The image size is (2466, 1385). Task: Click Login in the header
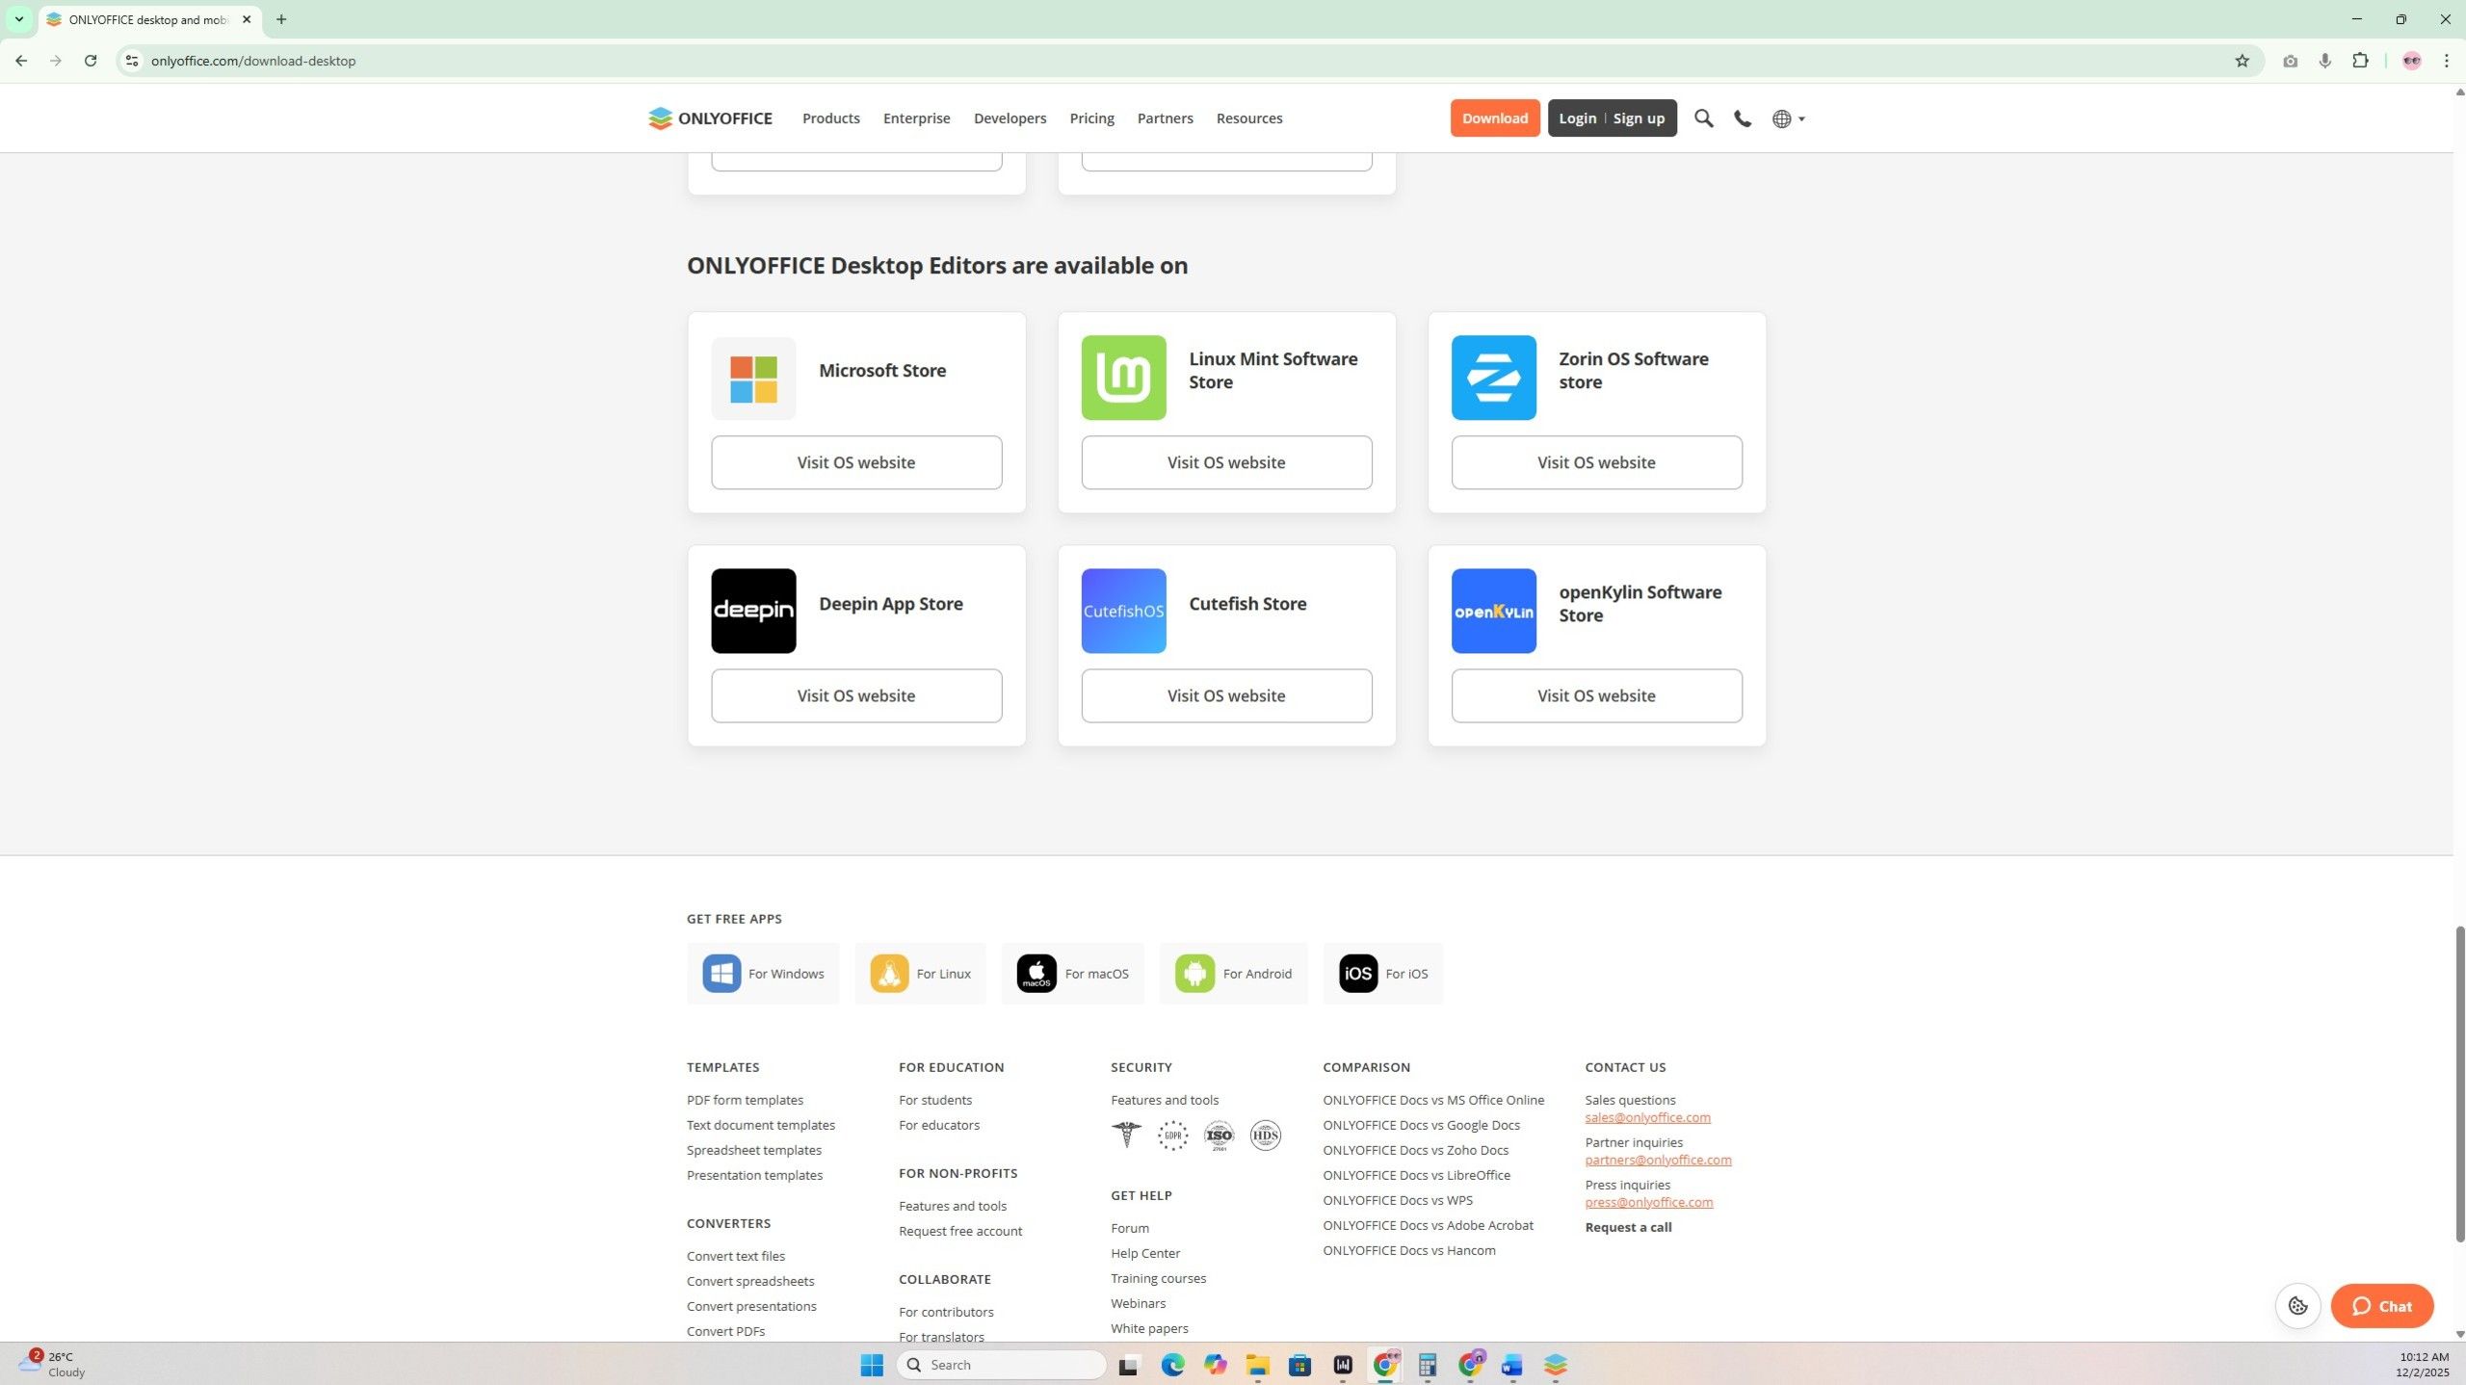[1577, 118]
